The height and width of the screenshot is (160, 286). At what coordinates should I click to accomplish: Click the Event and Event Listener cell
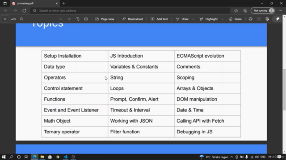[75, 110]
